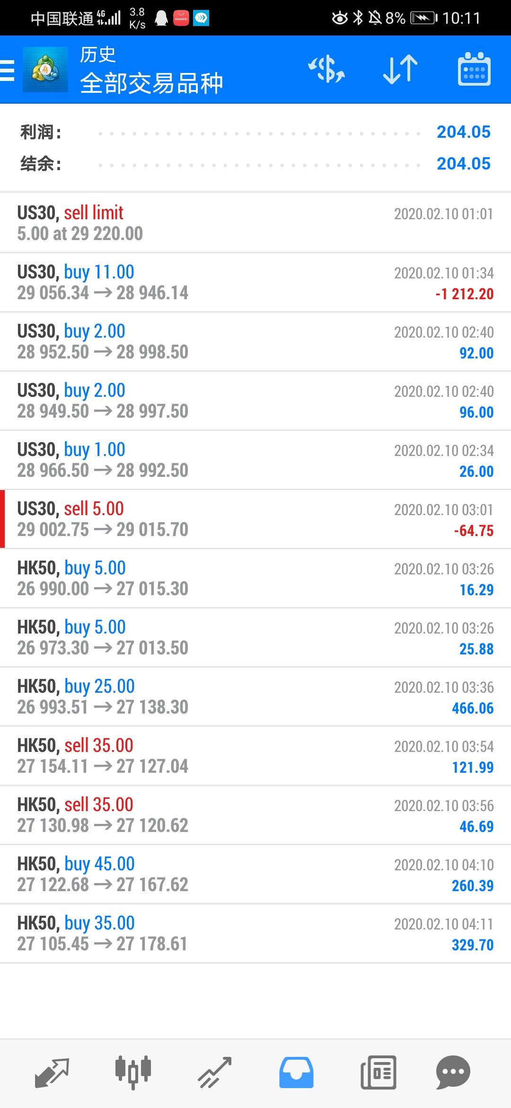Open the News tab
The width and height of the screenshot is (511, 1108).
pyautogui.click(x=378, y=1072)
